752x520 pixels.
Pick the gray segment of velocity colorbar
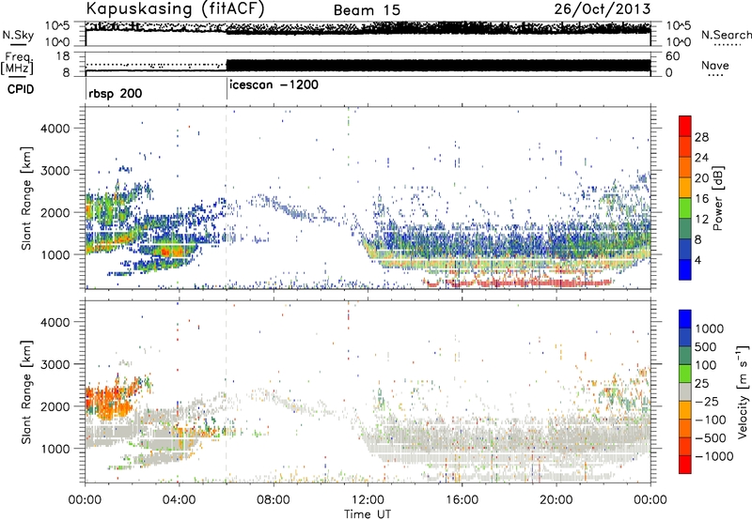click(x=685, y=391)
